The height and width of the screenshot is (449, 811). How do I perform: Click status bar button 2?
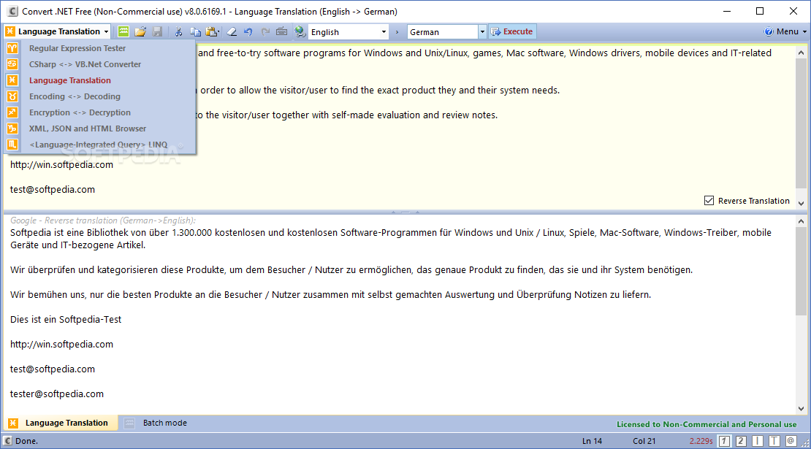(741, 441)
